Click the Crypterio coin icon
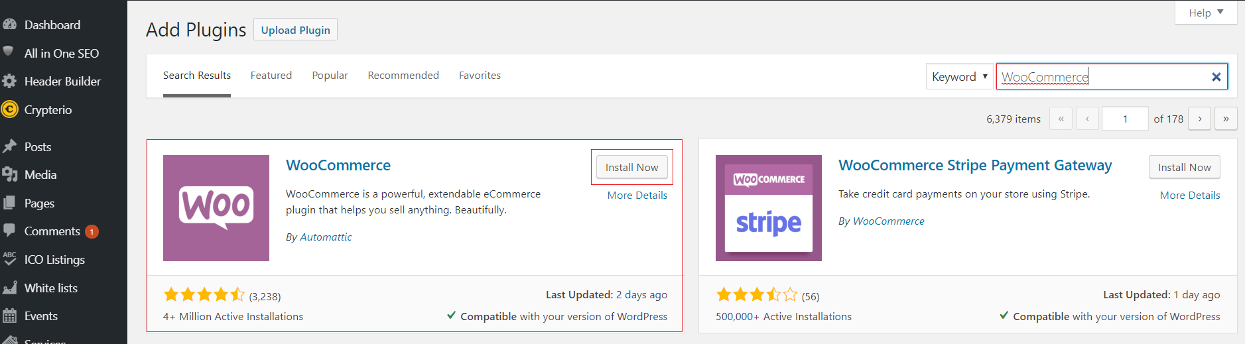The width and height of the screenshot is (1245, 344). 9,109
